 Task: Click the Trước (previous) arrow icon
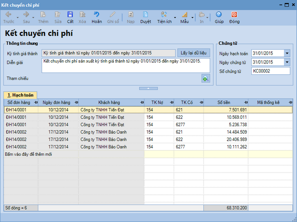pyautogui.click(x=8, y=14)
